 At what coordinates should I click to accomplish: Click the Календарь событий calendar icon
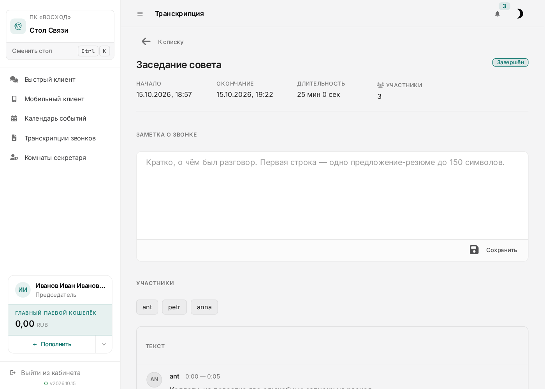pos(14,118)
